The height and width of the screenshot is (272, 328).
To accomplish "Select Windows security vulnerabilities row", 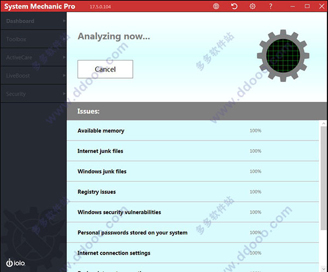I will 193,212.
